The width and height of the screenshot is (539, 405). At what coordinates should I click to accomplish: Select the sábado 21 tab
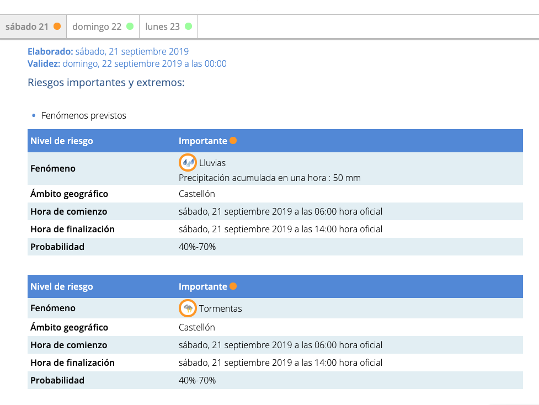(x=28, y=26)
